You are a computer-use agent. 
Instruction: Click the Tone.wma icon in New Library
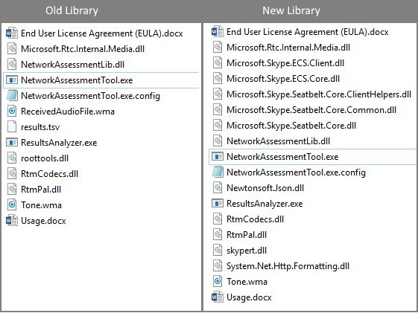(x=218, y=281)
